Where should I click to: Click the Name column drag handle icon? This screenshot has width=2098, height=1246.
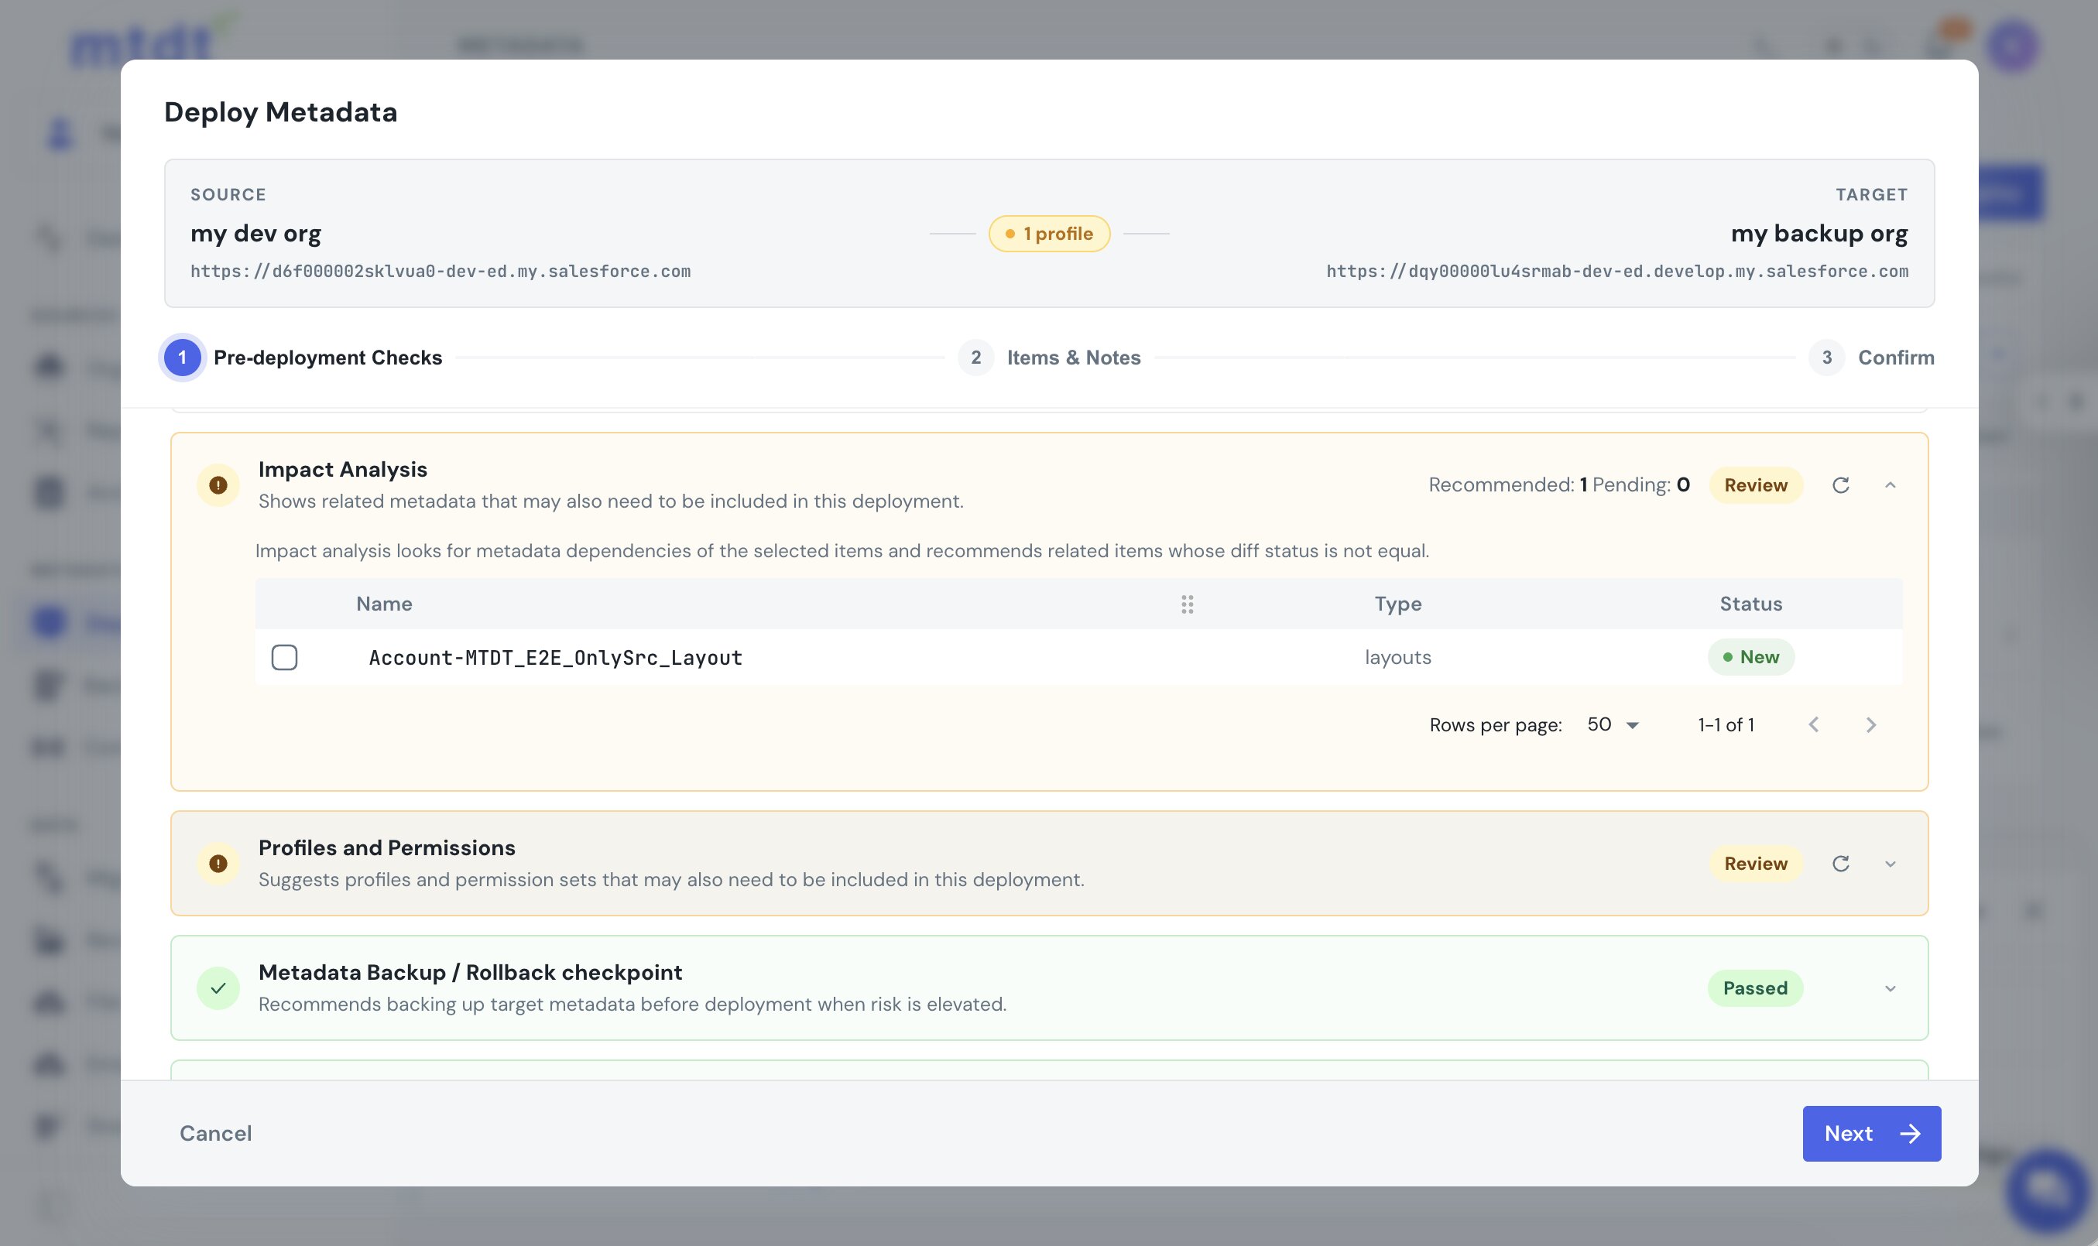[x=1187, y=604]
